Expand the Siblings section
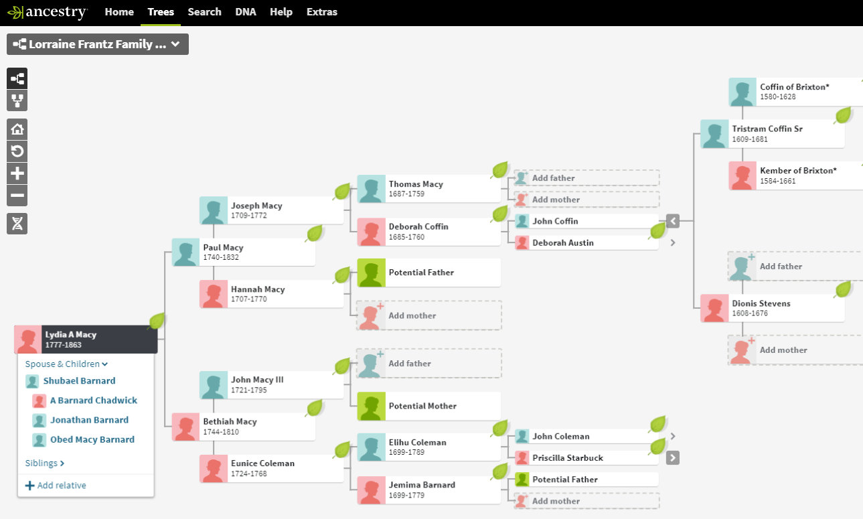This screenshot has height=519, width=863. tap(45, 463)
